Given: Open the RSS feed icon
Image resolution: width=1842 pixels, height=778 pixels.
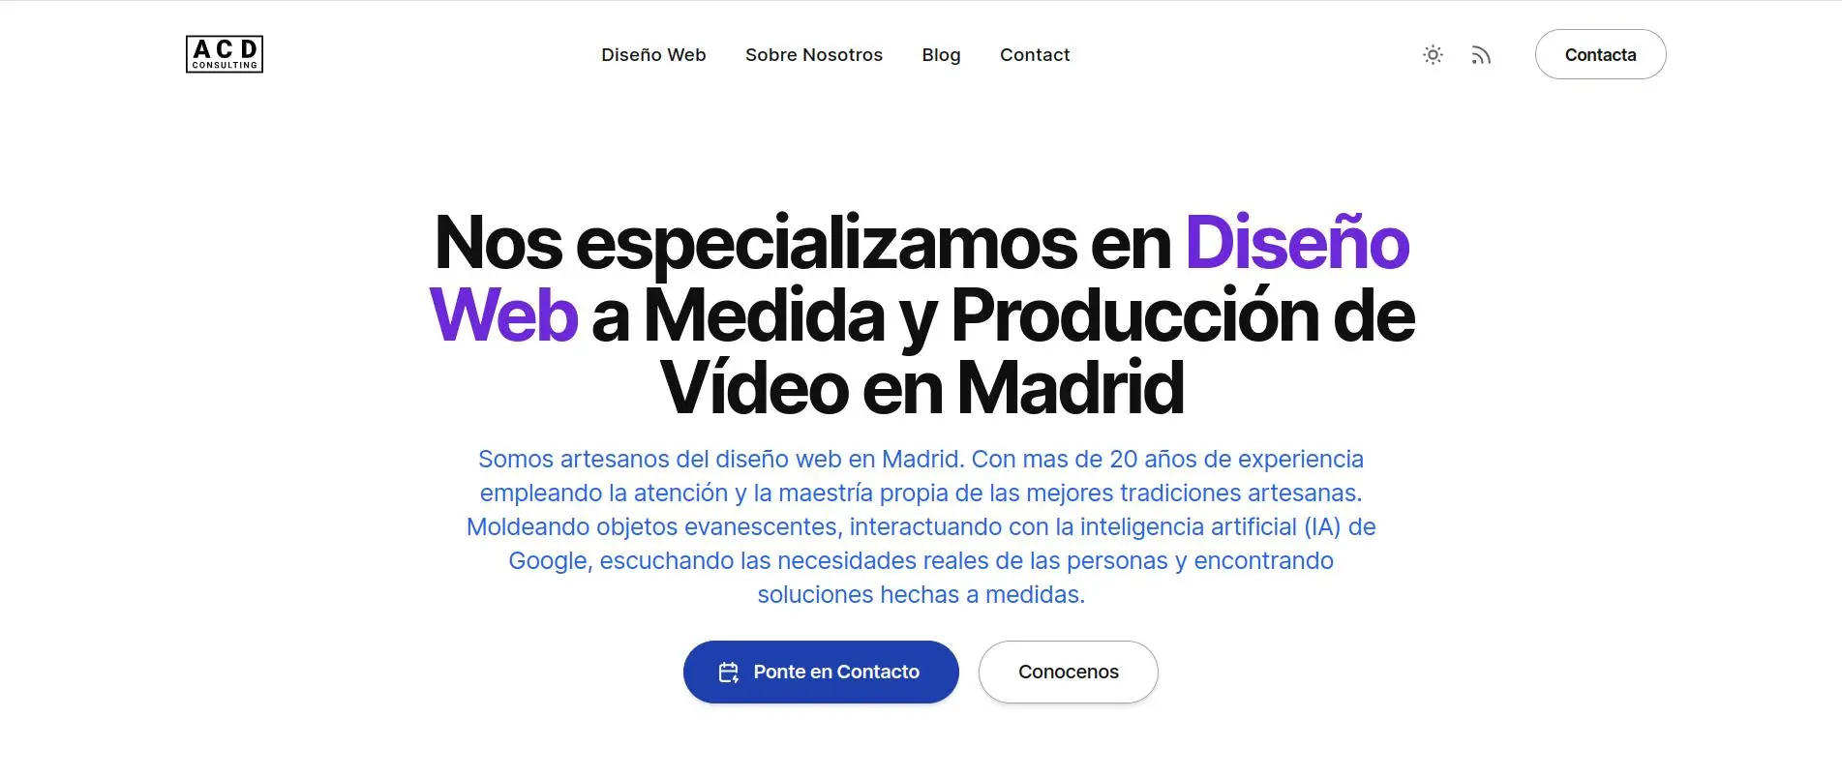Looking at the screenshot, I should coord(1481,55).
